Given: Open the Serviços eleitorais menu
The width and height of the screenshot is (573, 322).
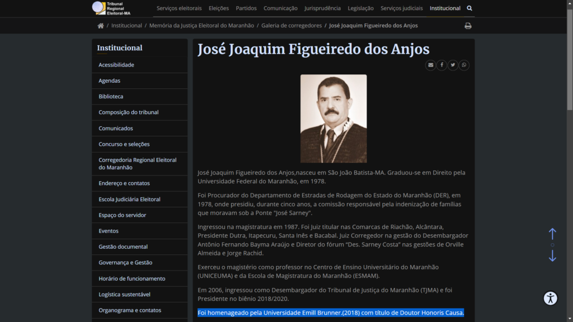Looking at the screenshot, I should 179,8.
